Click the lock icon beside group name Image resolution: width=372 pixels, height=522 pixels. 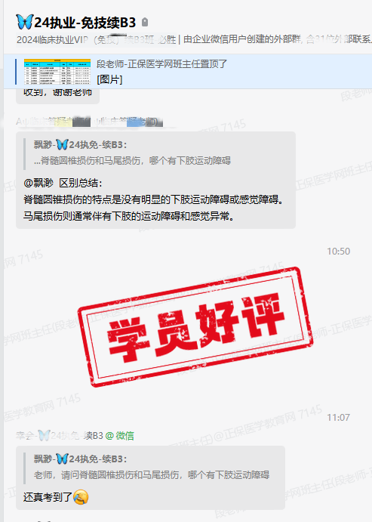coord(145,23)
